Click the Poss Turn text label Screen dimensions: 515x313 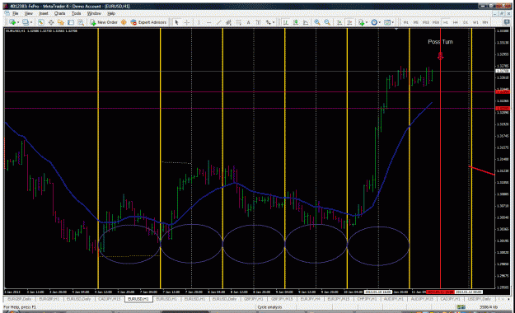pyautogui.click(x=440, y=42)
